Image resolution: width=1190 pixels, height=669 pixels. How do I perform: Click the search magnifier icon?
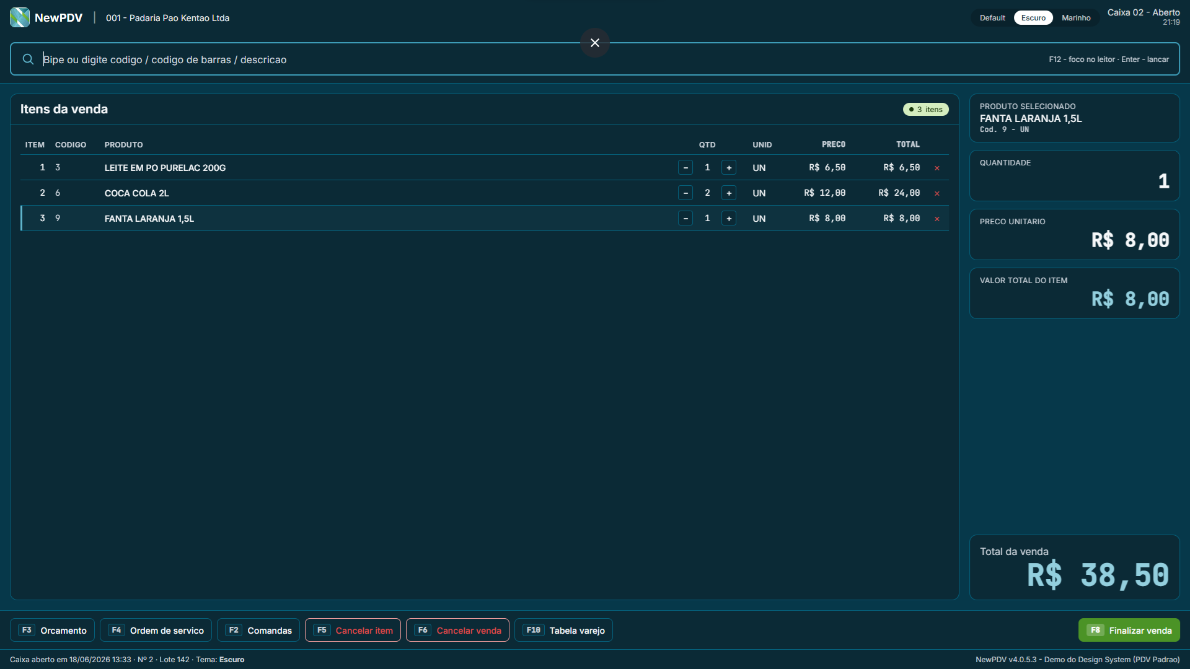(x=28, y=59)
